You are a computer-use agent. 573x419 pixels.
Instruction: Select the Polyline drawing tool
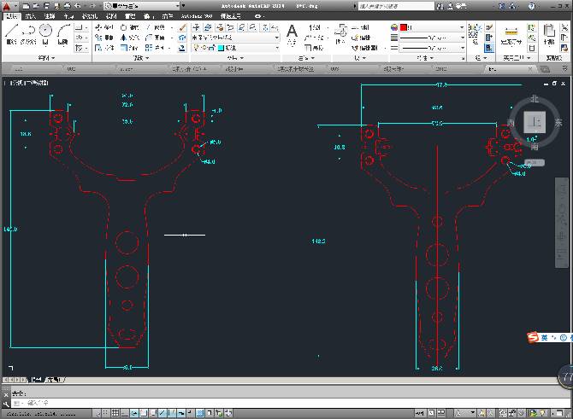28,34
